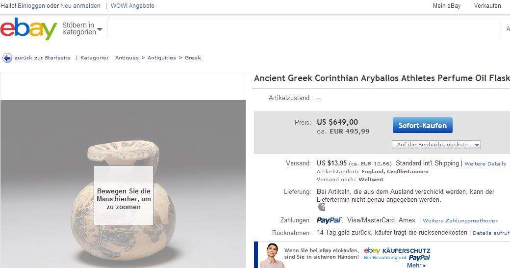Screen dimensions: 510x268
Task: Click the eBay logo
Action: click(x=28, y=29)
